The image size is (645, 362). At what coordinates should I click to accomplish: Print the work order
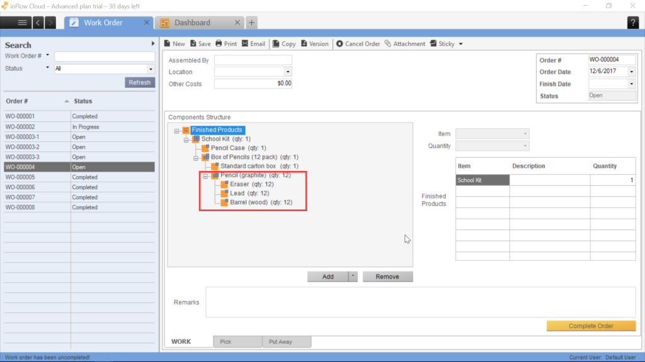[x=226, y=44]
